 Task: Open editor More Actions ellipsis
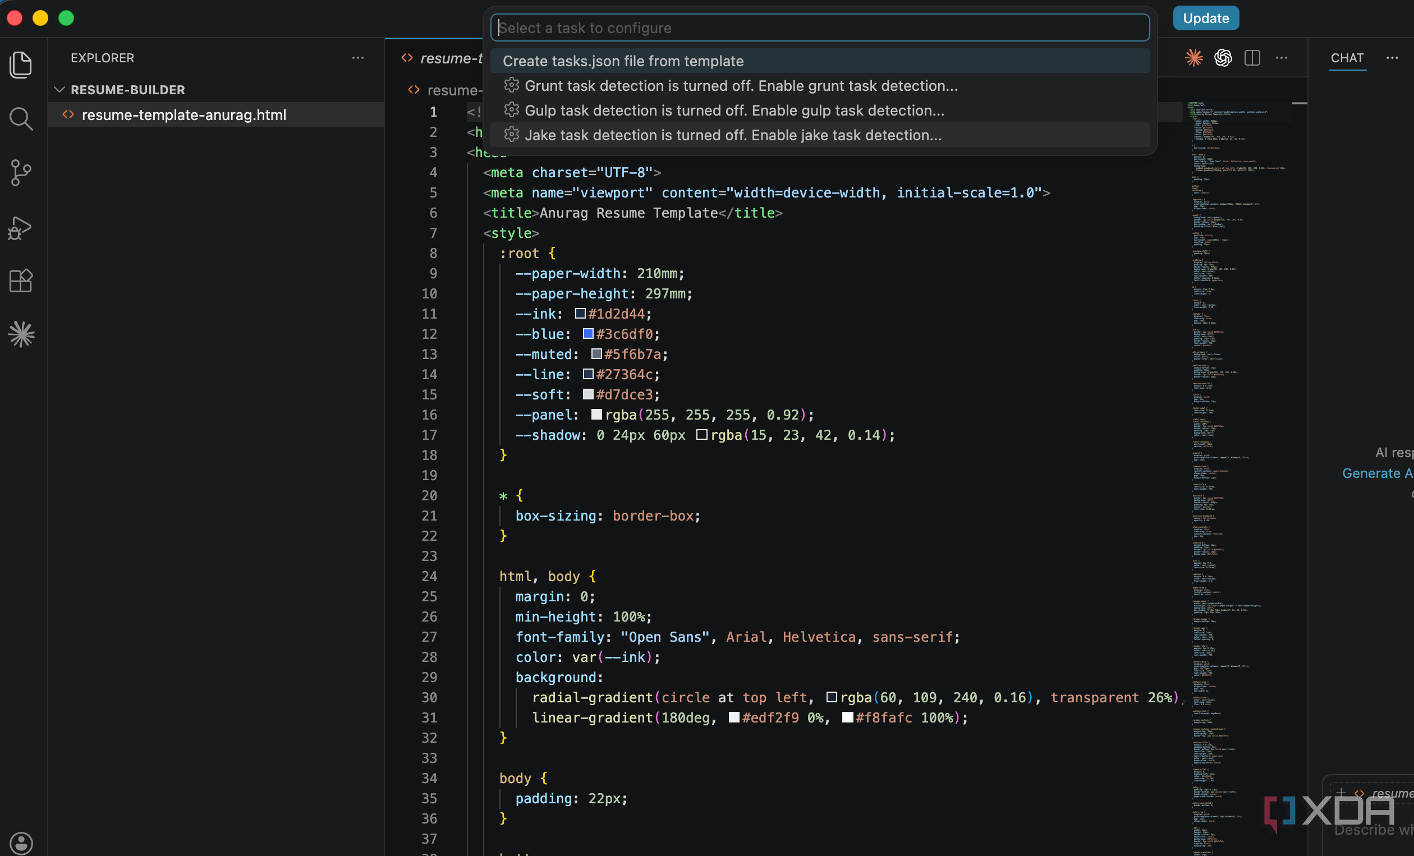[x=1282, y=57]
